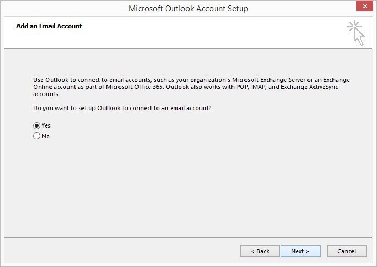Image resolution: width=377 pixels, height=267 pixels.
Task: Click the 'No' option label text
Action: point(46,136)
